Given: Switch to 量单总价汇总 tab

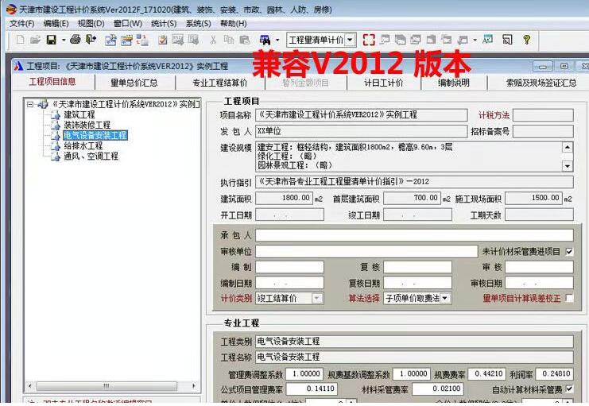Looking at the screenshot, I should click(x=134, y=83).
